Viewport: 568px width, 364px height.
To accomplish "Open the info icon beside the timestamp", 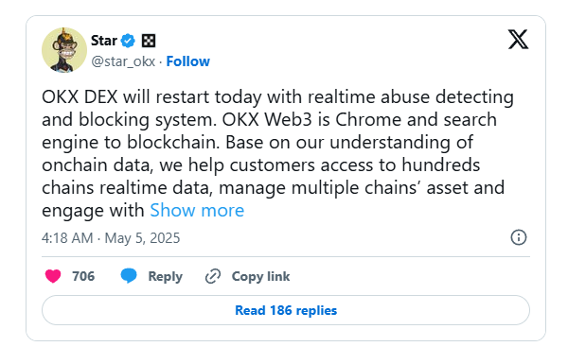I will pos(519,237).
